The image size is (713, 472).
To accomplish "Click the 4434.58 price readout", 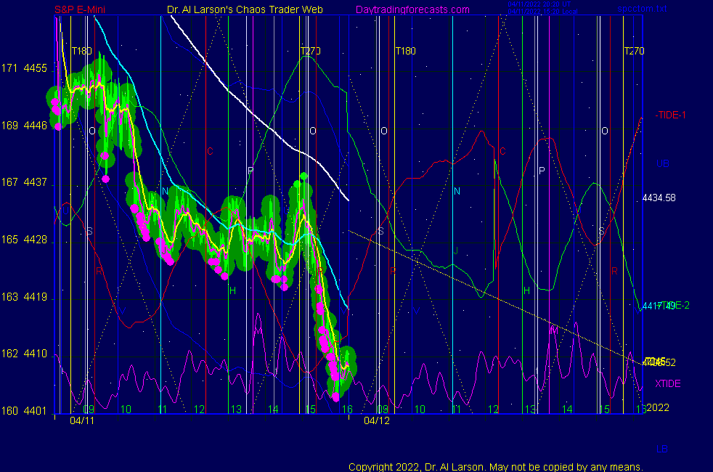I will [659, 198].
